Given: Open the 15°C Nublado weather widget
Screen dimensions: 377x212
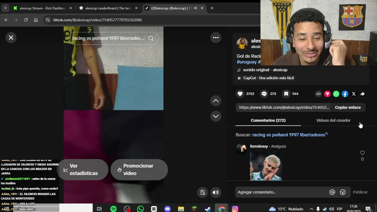Looking at the screenshot, I should [286, 209].
